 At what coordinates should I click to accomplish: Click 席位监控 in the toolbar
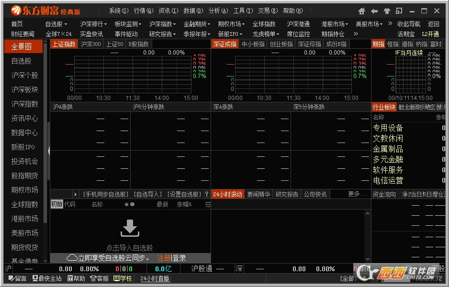[298, 34]
